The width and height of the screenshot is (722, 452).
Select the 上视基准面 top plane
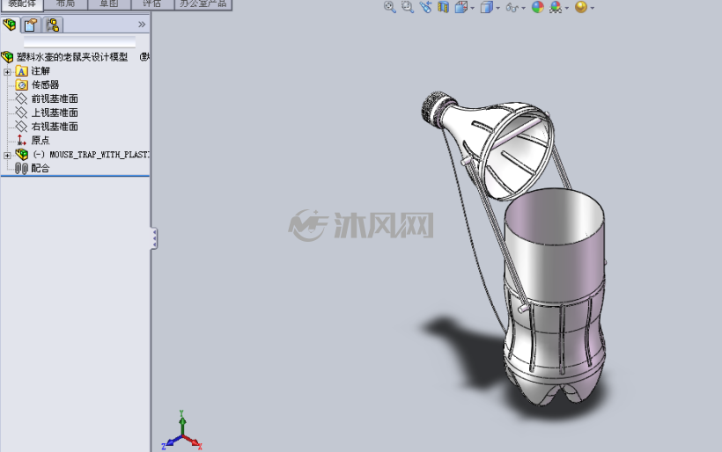tap(55, 113)
